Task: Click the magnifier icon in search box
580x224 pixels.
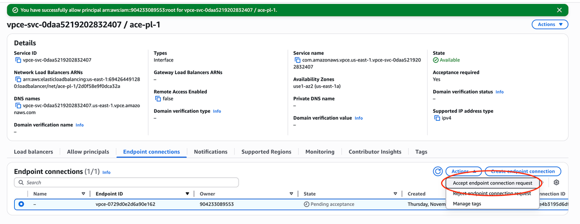Action: 21,182
